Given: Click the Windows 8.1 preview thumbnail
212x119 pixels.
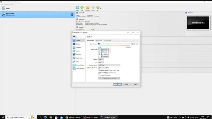Looking at the screenshot, I should [198, 23].
